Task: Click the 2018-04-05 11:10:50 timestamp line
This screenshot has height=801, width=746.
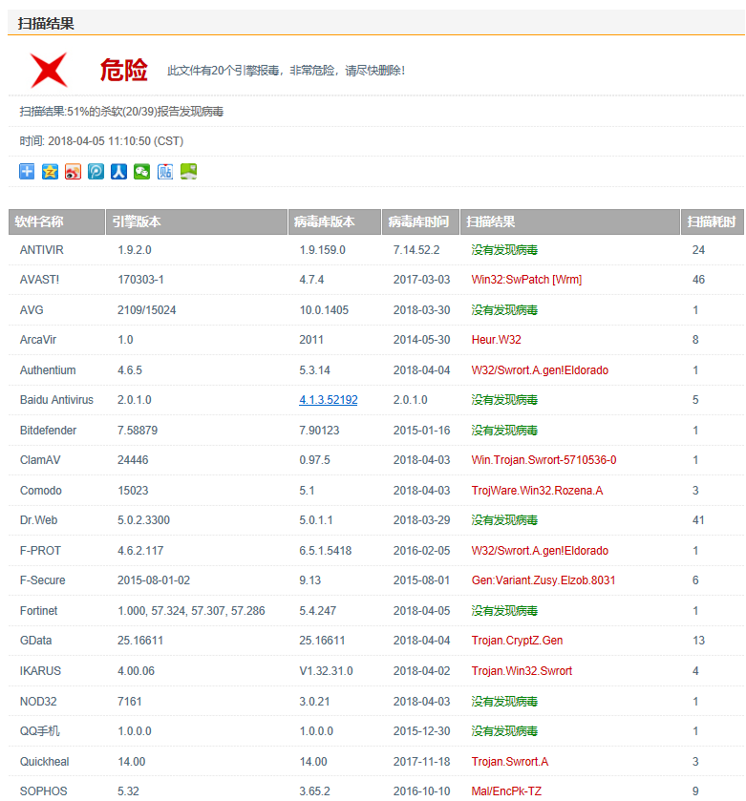Action: (x=101, y=141)
